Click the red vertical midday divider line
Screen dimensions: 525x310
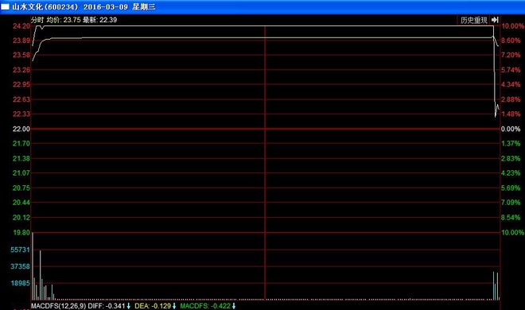coord(265,162)
